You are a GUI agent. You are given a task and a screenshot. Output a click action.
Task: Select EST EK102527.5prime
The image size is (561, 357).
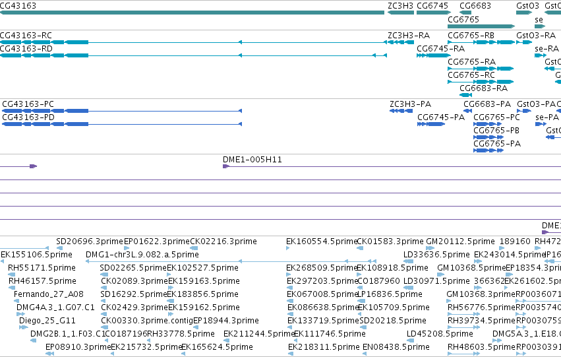tap(169, 275)
